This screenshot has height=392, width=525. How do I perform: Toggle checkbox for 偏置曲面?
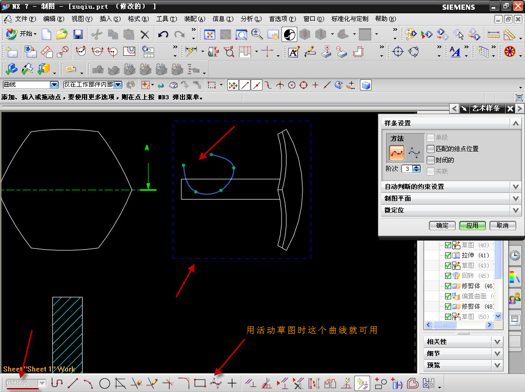[448, 296]
